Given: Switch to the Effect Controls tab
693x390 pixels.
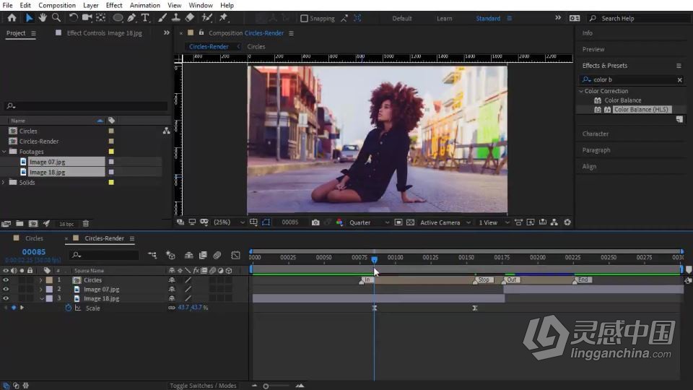Looking at the screenshot, I should (104, 33).
